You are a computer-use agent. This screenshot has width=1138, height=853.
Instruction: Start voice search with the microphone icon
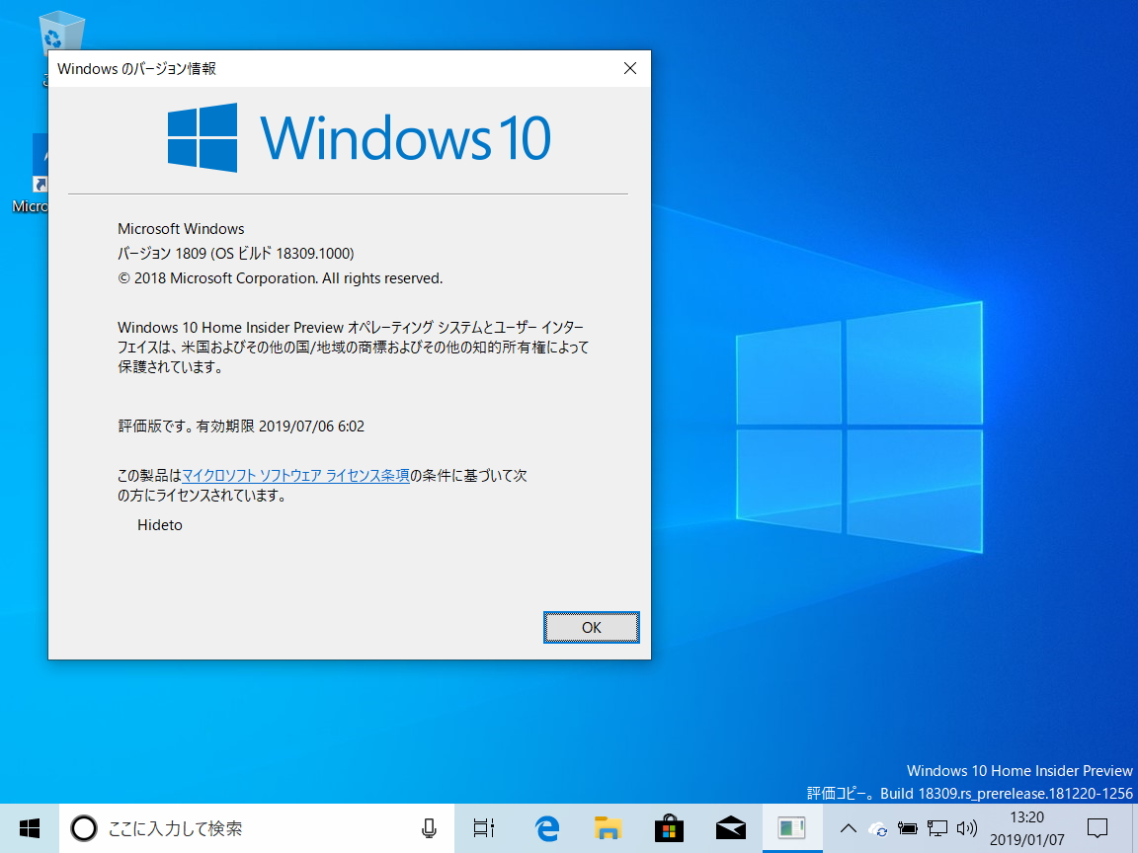click(429, 828)
